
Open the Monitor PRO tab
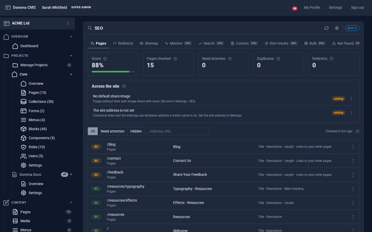178,43
